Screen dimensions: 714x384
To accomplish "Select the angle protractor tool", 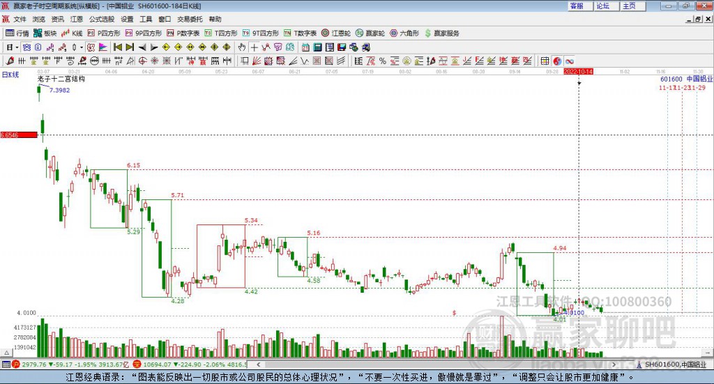I will (x=130, y=61).
